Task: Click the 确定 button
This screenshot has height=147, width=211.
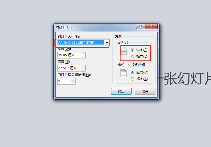Action: tap(121, 91)
